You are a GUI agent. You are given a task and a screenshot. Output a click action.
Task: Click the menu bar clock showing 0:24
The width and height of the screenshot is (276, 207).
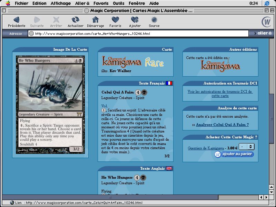[x=254, y=3]
